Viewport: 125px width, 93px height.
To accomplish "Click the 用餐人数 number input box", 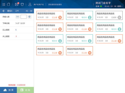I will [23, 17].
